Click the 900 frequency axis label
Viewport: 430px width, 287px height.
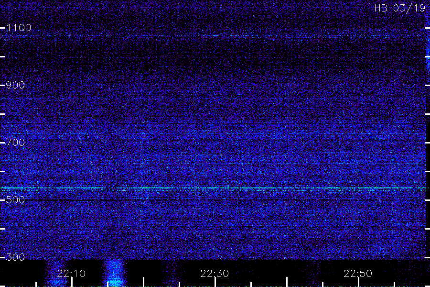15,85
